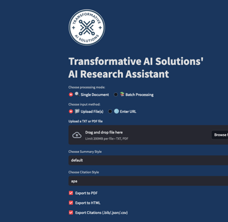Click the magnifier icon beside Single Document
Viewport: 228px width, 222px height.
click(77, 94)
